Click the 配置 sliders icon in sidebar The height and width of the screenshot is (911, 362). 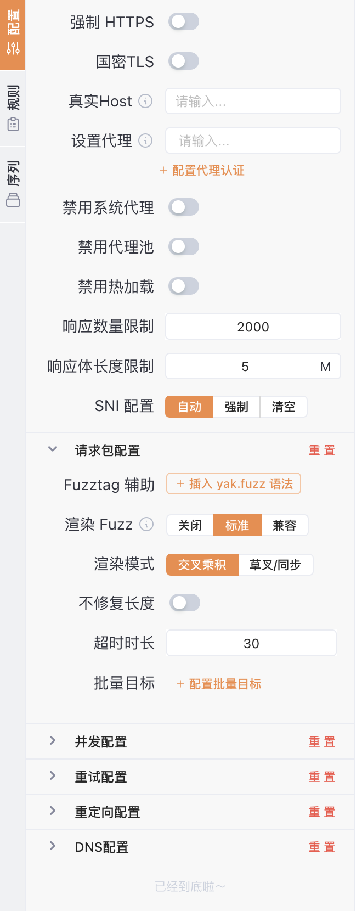[x=13, y=48]
